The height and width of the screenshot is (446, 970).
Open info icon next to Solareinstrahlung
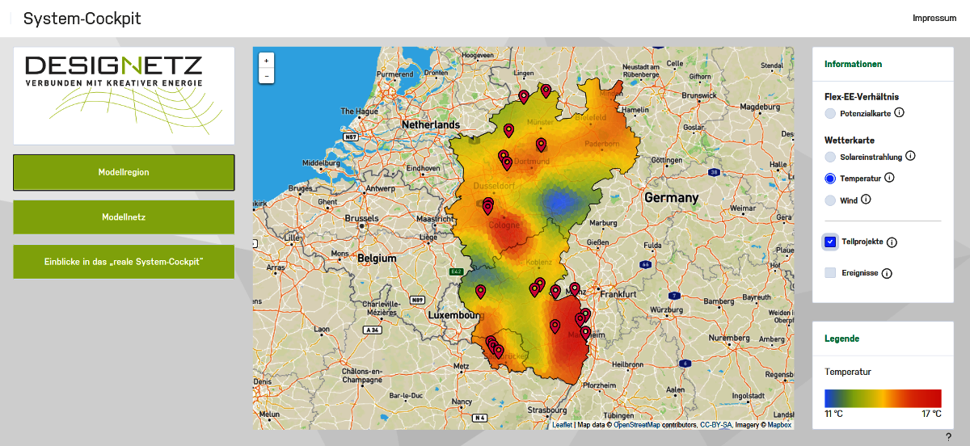(x=910, y=156)
